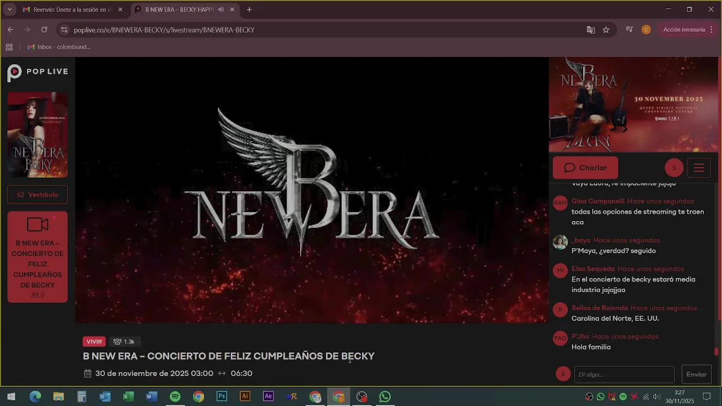Open Spotify from the taskbar
This screenshot has height=406, width=722.
click(175, 397)
